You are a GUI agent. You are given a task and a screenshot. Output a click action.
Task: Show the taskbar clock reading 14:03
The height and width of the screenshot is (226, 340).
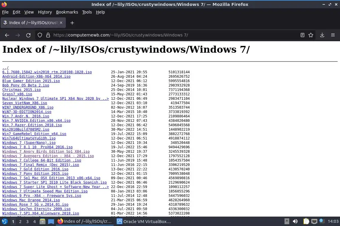(x=333, y=221)
